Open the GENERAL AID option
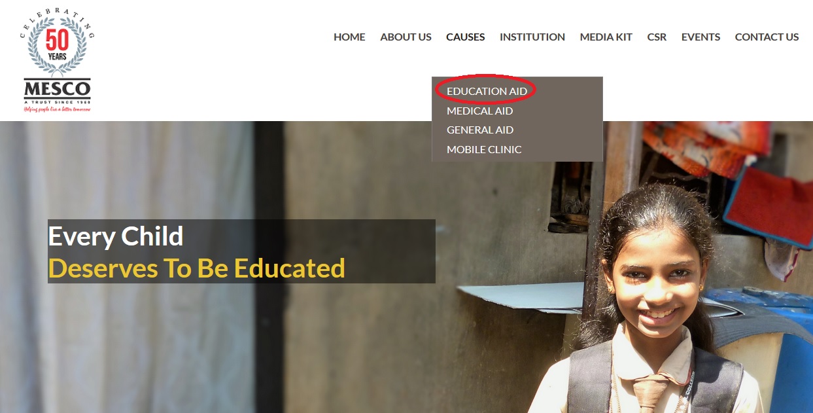Image resolution: width=813 pixels, height=413 pixels. click(x=480, y=130)
